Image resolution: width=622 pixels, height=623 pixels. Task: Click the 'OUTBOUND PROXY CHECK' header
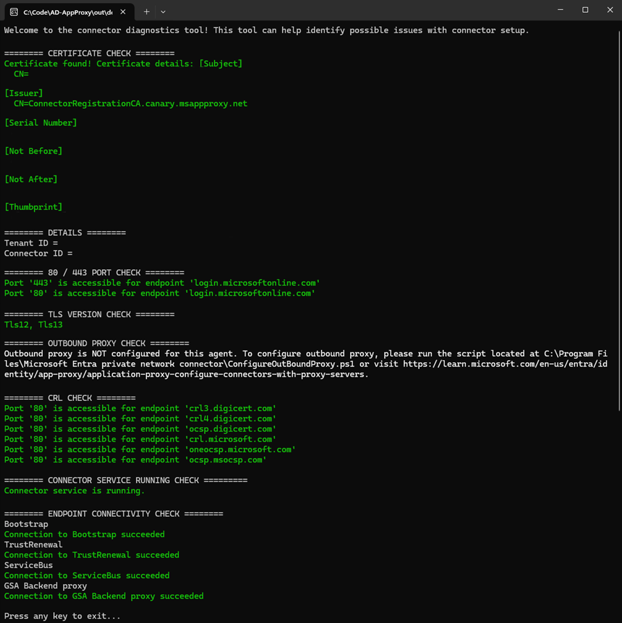coord(97,343)
